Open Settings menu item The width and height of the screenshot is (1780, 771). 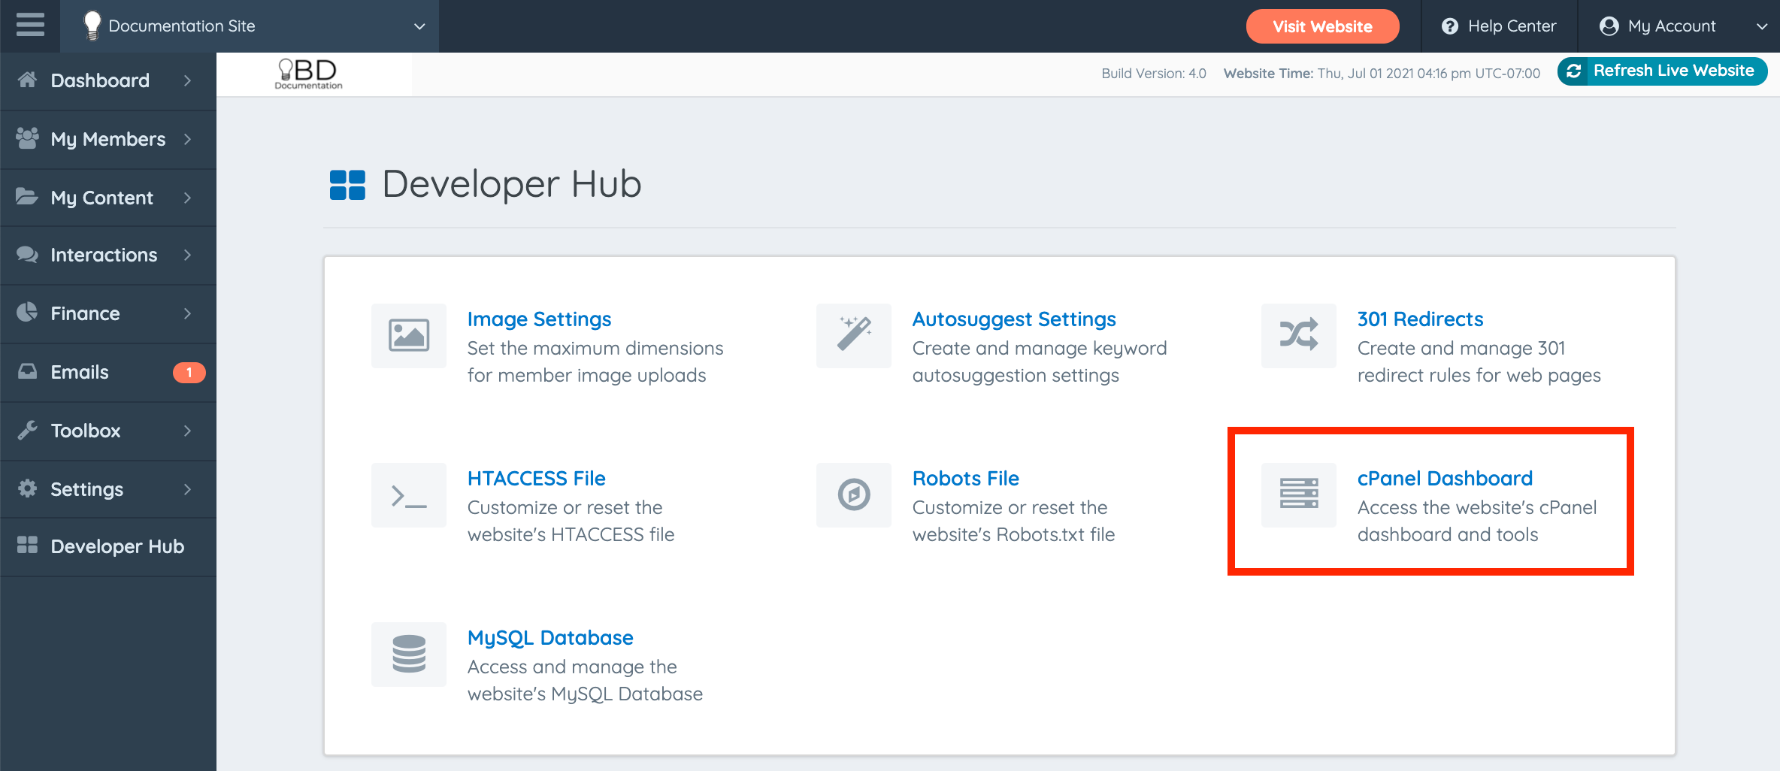point(108,489)
